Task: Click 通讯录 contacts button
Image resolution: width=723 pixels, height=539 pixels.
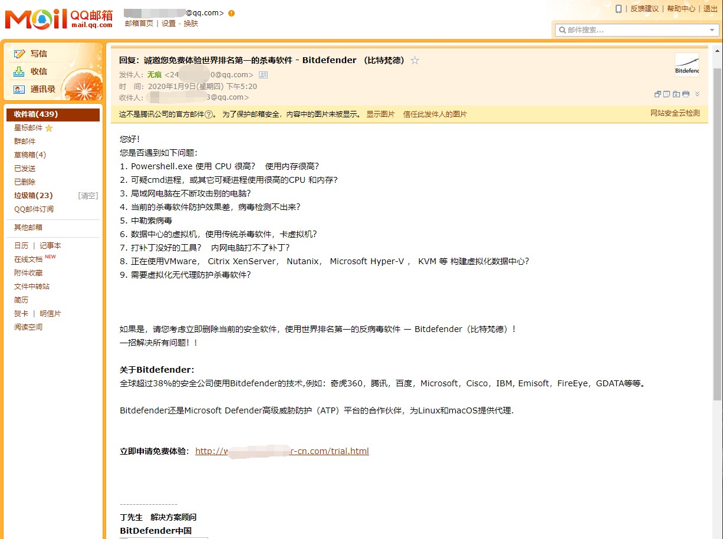Action: 43,89
